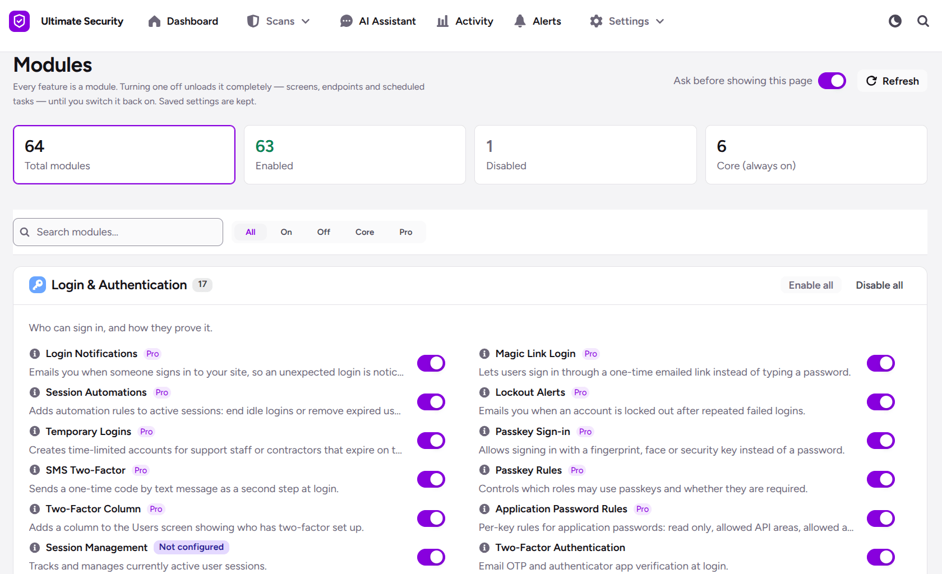The image size is (942, 574).
Task: Filter modules by the Off tab
Action: pos(324,232)
